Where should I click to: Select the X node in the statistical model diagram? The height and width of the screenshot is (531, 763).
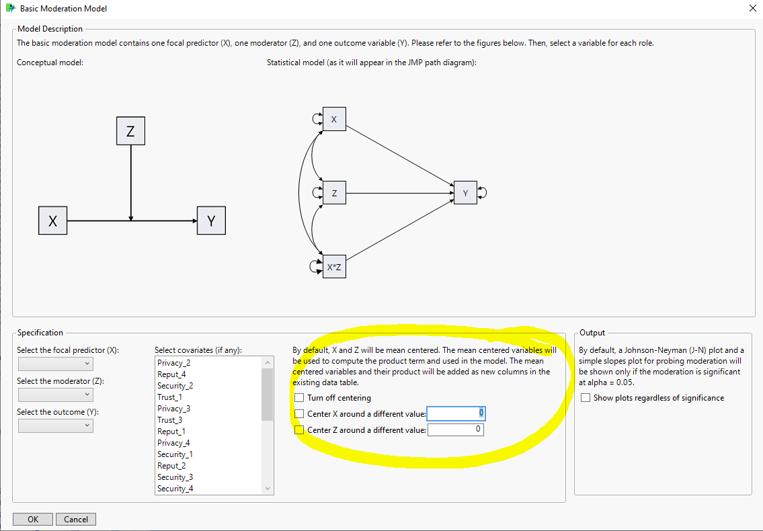point(334,118)
